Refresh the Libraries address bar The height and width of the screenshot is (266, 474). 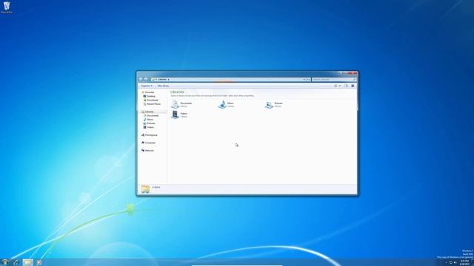[308, 79]
